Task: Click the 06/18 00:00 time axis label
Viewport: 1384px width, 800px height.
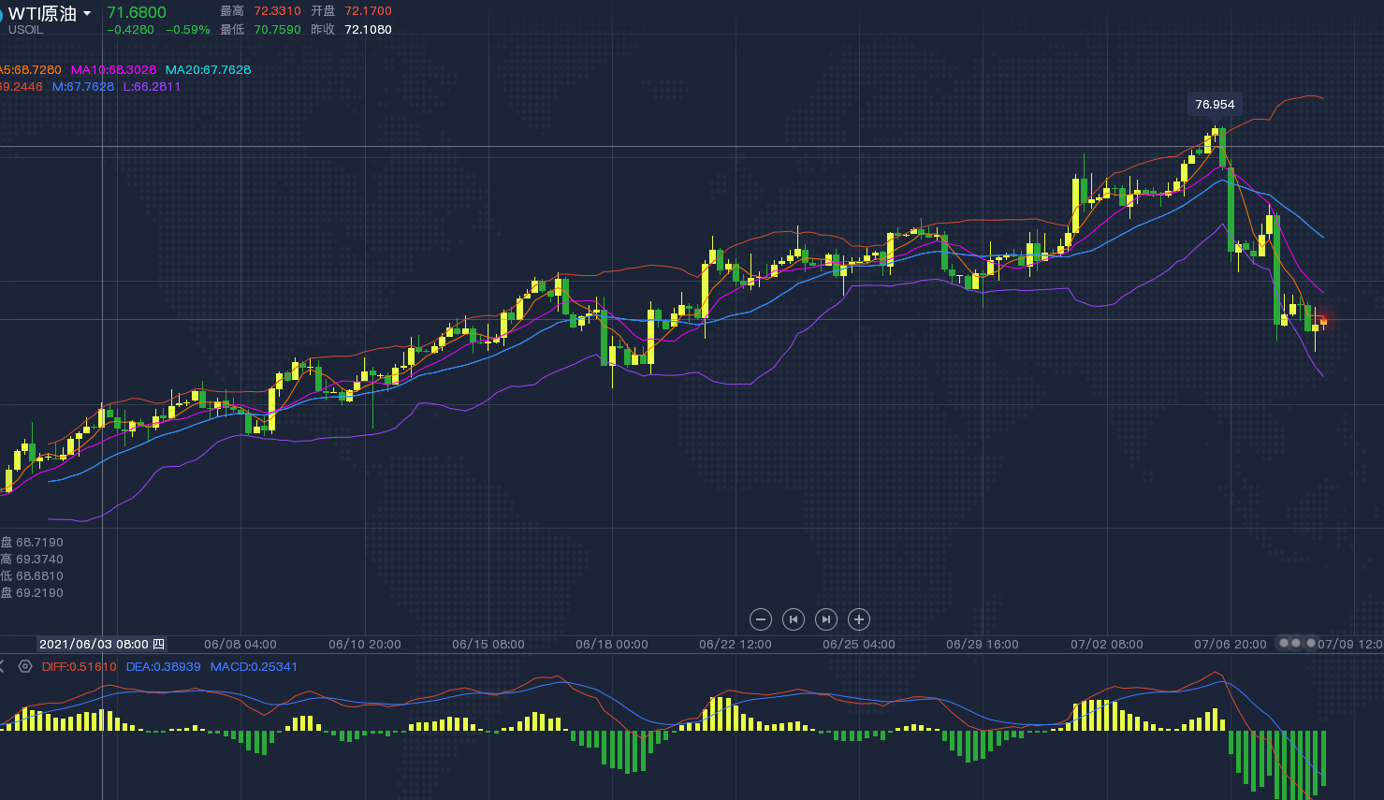Action: pyautogui.click(x=612, y=645)
